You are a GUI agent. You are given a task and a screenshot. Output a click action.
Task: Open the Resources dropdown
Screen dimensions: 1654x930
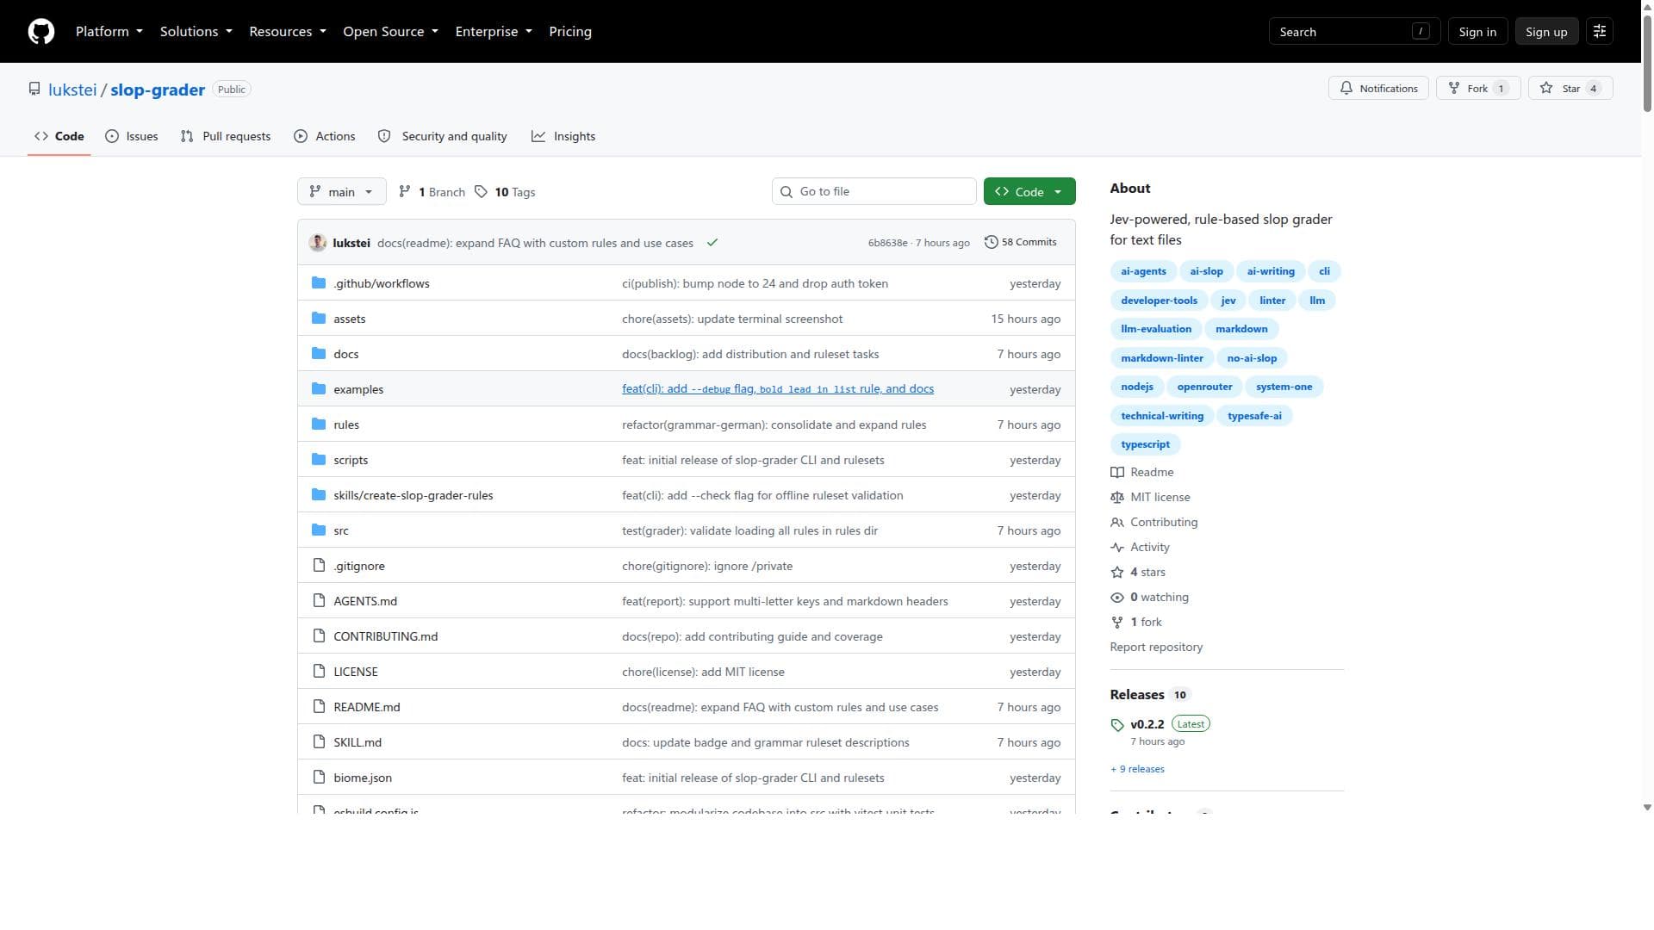[288, 32]
